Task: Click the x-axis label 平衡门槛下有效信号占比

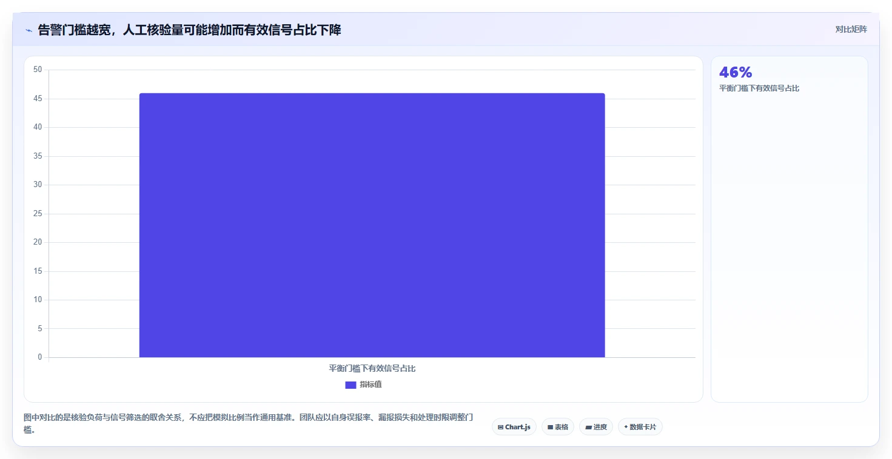Action: point(372,368)
